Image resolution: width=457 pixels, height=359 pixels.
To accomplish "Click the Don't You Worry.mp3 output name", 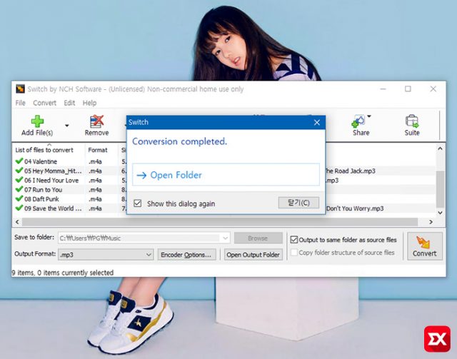I will (x=355, y=208).
